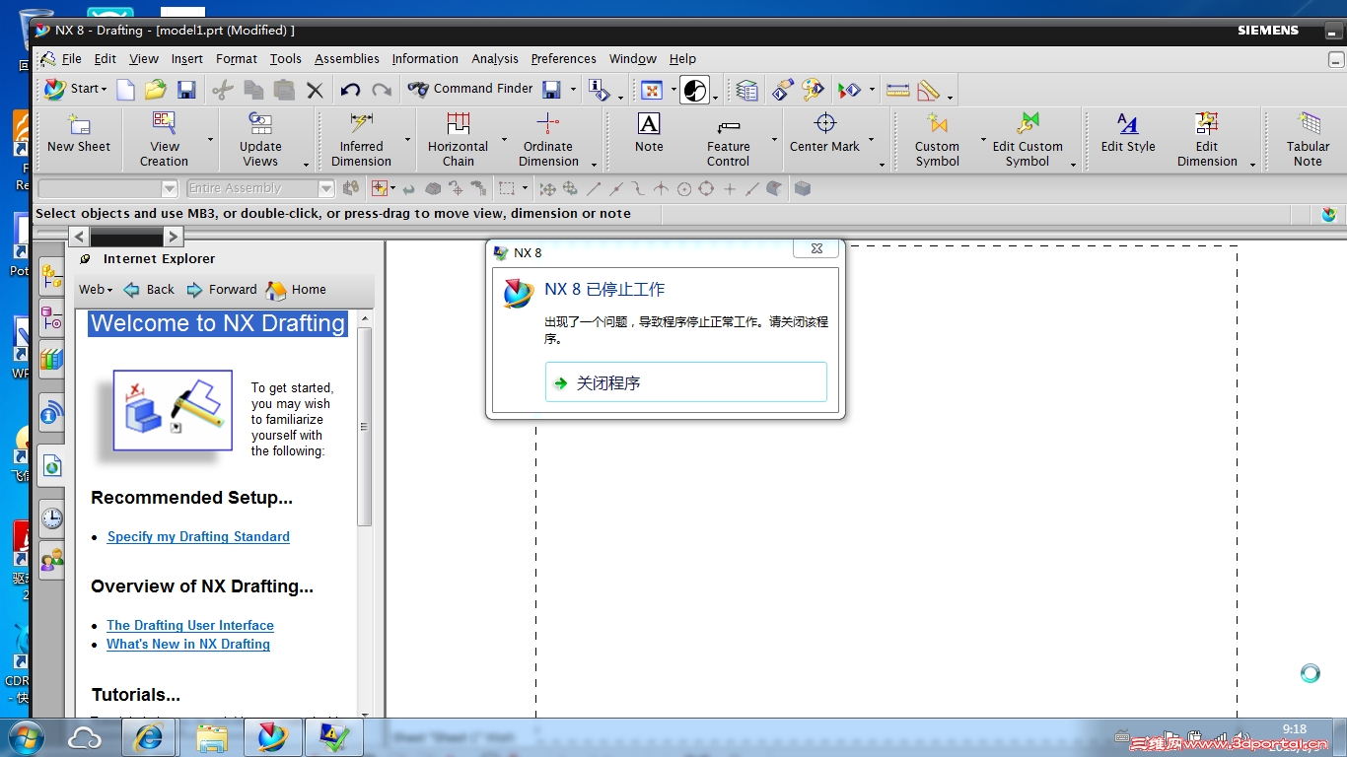Click the Paste clipboard icon
Screen dimensions: 1347x757
coord(284,91)
